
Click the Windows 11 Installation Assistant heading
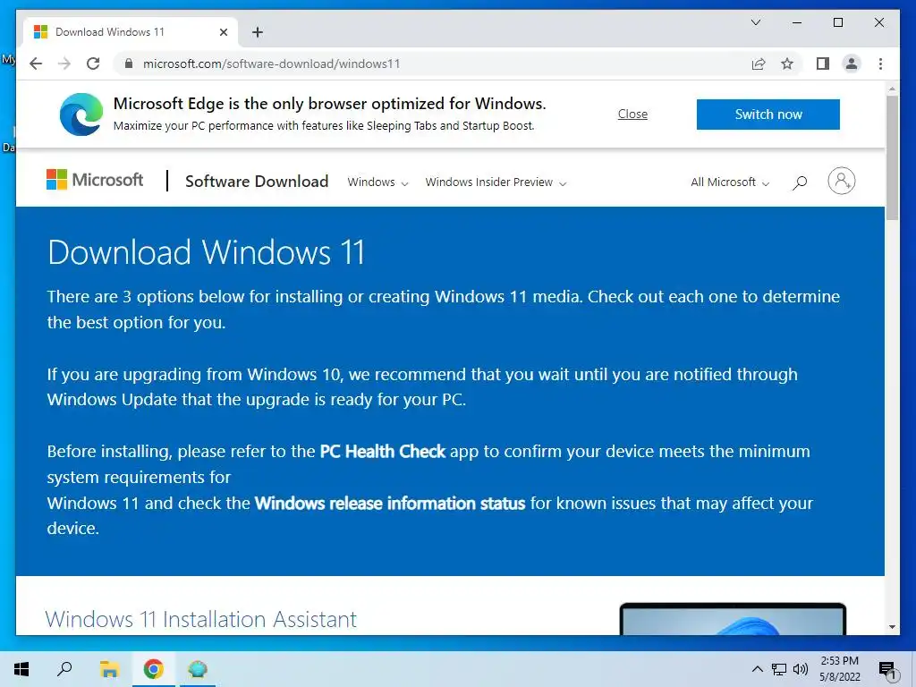click(x=201, y=619)
